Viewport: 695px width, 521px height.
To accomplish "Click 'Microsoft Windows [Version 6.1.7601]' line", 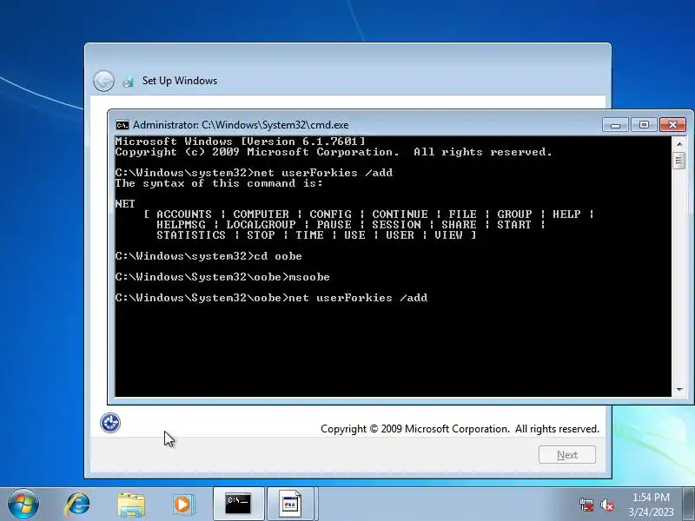I will 240,142.
